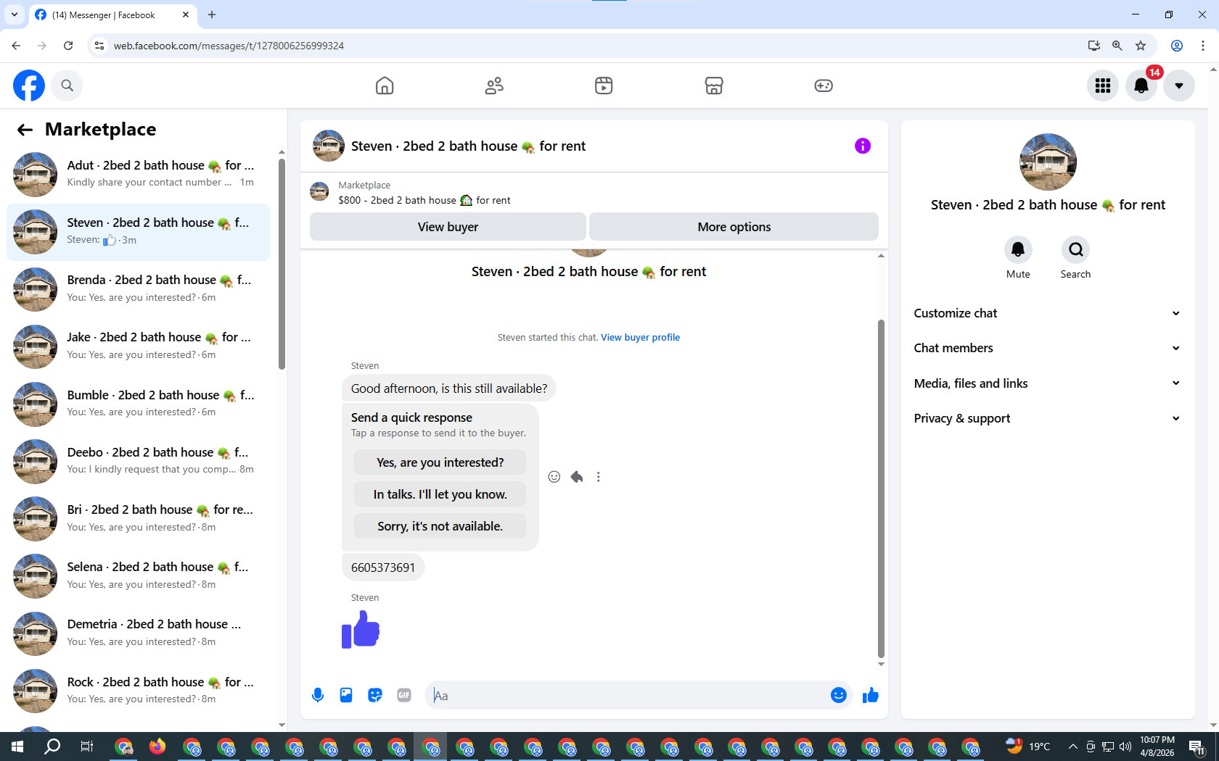Screen dimensions: 1219x761
Task: Open message more options three dots
Action: click(x=598, y=477)
